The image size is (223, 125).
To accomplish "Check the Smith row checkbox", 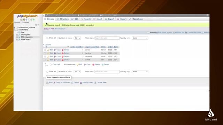I will coord(45,60).
